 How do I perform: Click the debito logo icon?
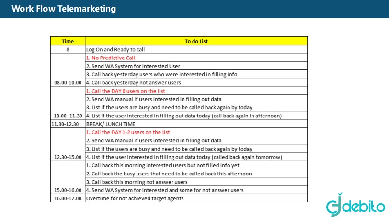[x=355, y=205]
